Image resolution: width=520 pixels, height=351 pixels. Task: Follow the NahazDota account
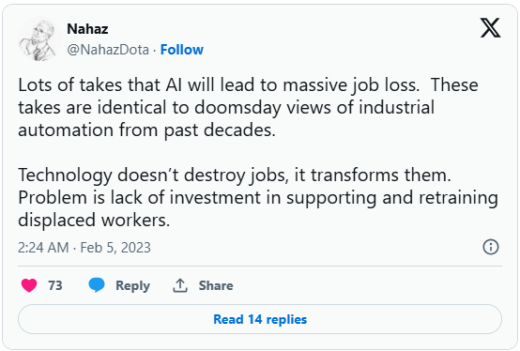click(x=182, y=50)
